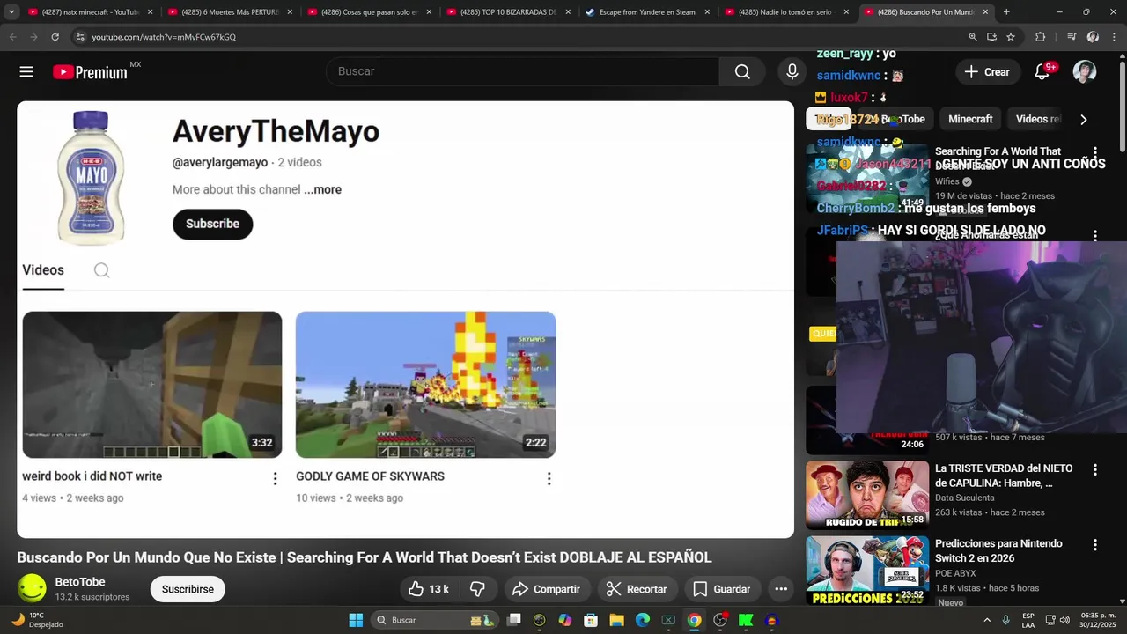Save video with Guardar button

click(721, 589)
